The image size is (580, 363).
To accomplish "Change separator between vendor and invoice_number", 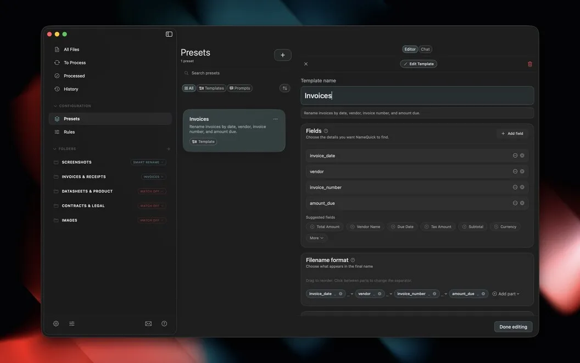I will tap(389, 294).
